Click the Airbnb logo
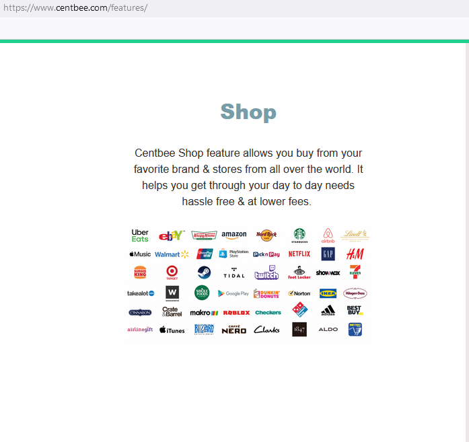This screenshot has height=442, width=469. point(328,235)
